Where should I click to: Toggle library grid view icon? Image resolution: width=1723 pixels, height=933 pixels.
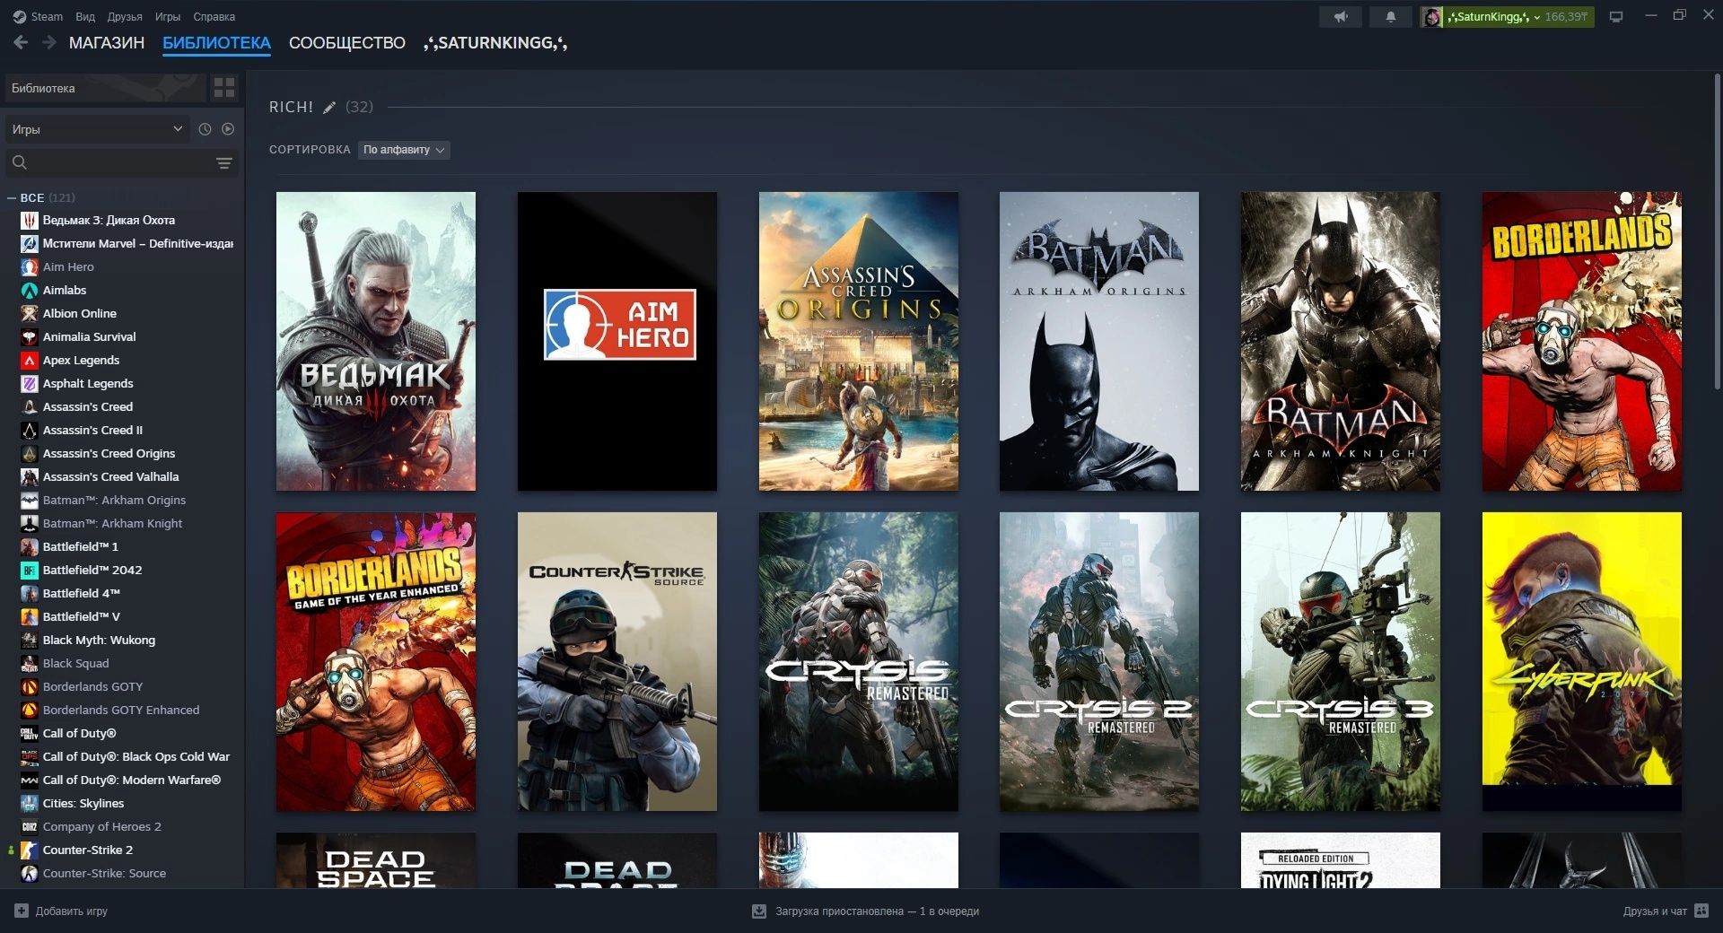pyautogui.click(x=224, y=88)
